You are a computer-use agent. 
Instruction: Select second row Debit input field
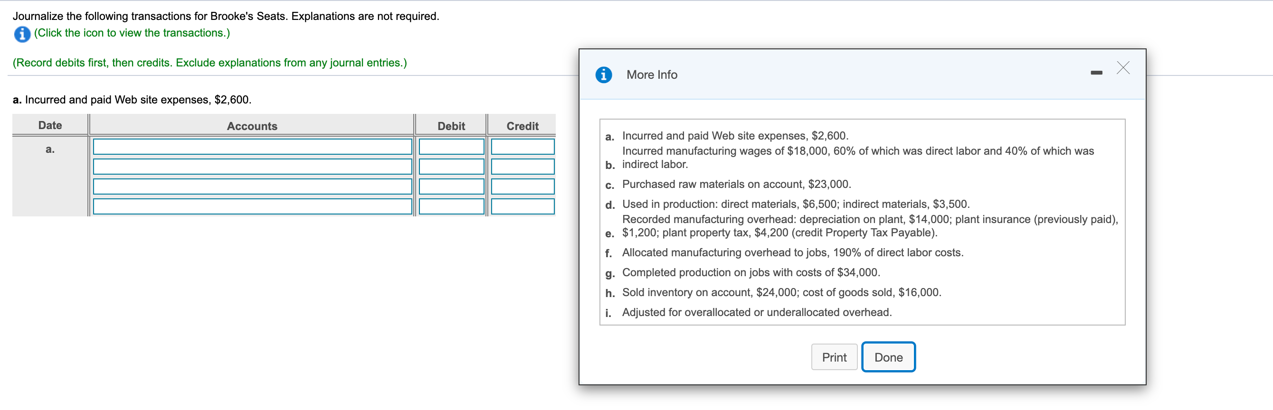[452, 167]
